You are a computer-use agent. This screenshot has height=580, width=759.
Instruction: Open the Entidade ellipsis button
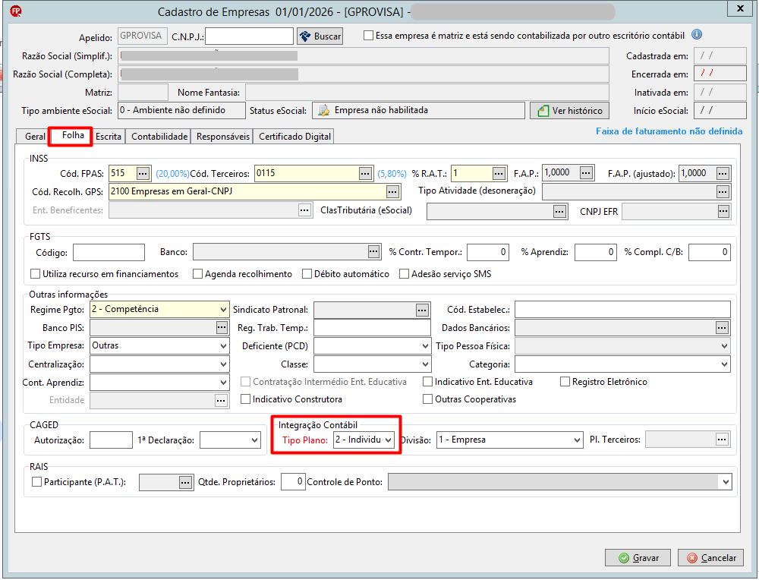[221, 400]
